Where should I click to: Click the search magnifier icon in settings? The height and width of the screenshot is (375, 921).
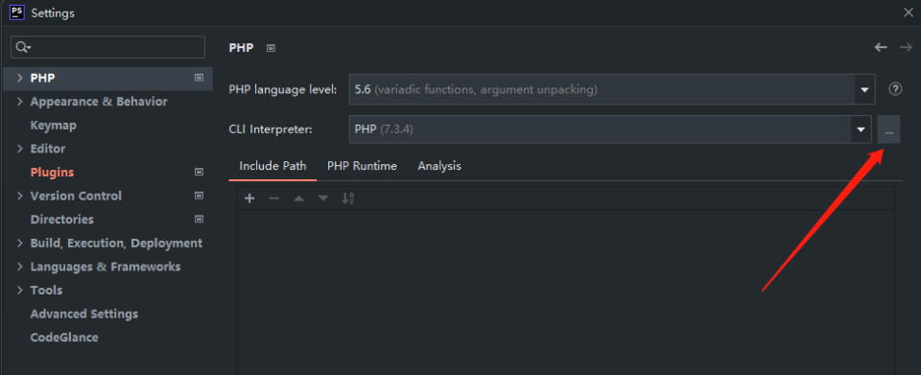click(x=22, y=48)
